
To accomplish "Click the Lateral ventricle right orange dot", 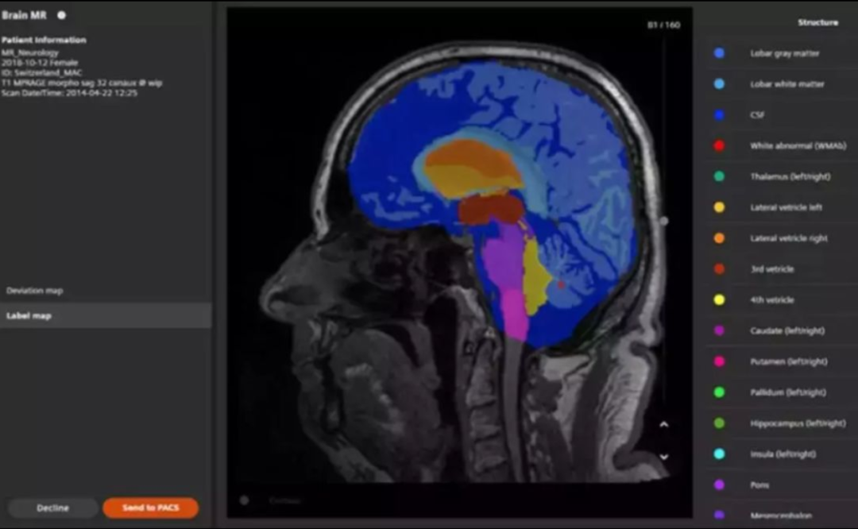I will [x=719, y=238].
